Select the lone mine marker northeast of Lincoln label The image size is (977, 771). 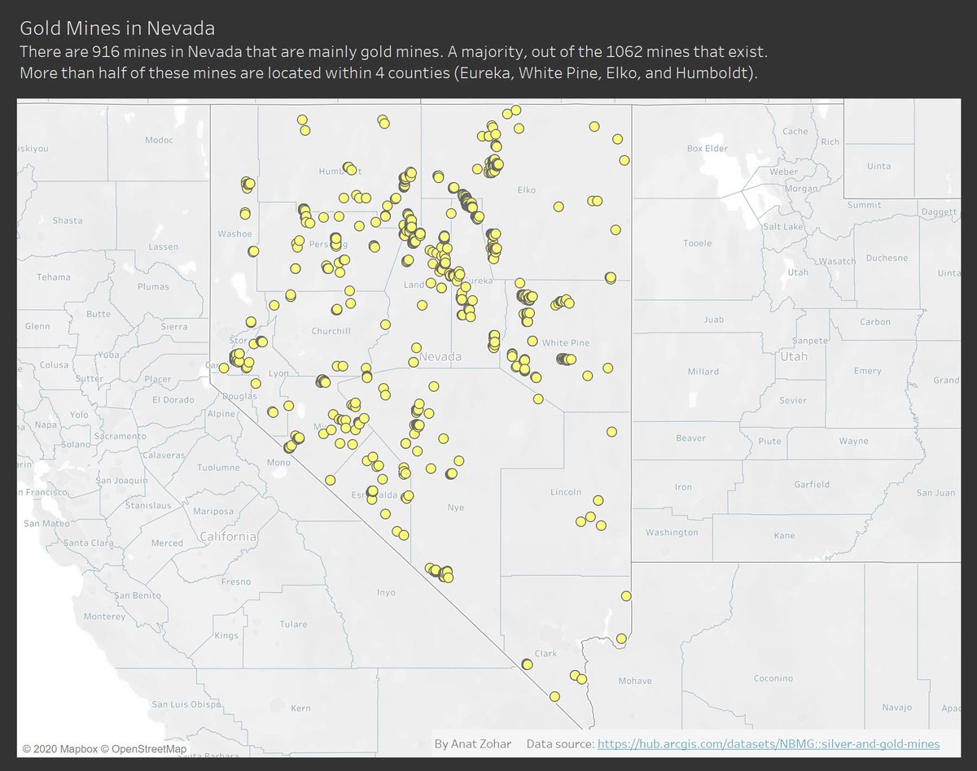[x=611, y=432]
